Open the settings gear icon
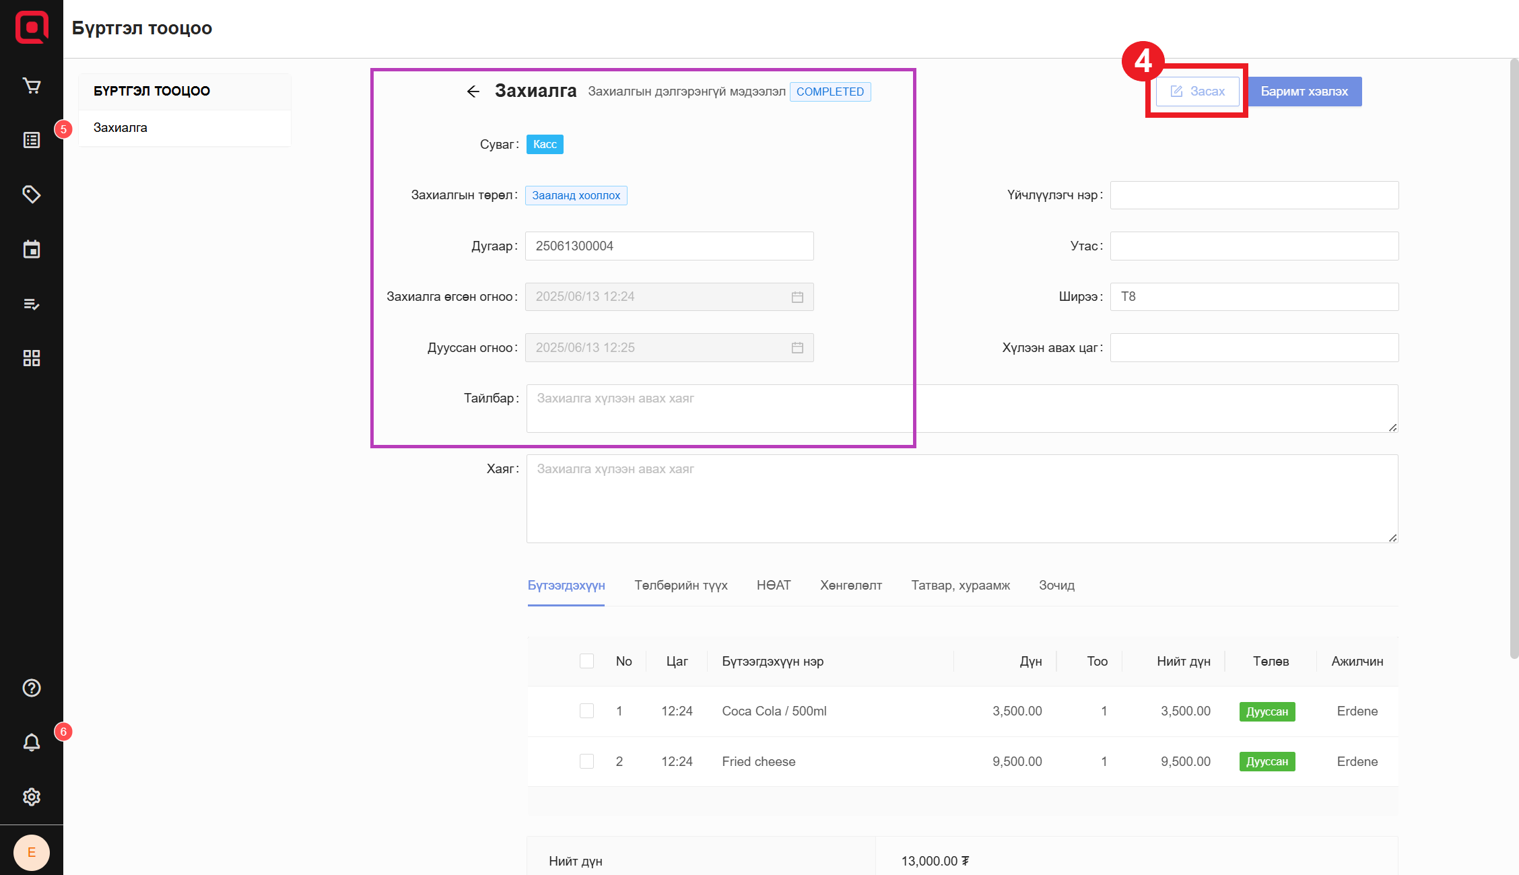The image size is (1519, 875). coord(32,797)
